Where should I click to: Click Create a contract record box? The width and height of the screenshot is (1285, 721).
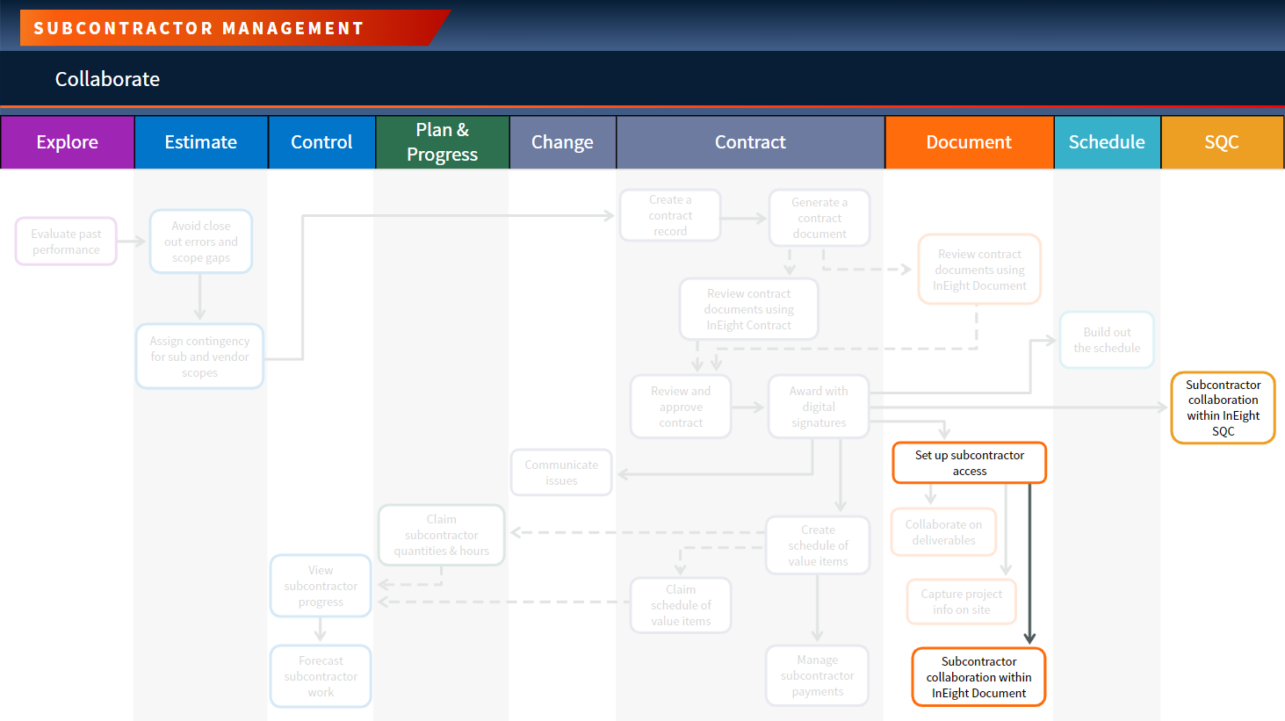[670, 215]
